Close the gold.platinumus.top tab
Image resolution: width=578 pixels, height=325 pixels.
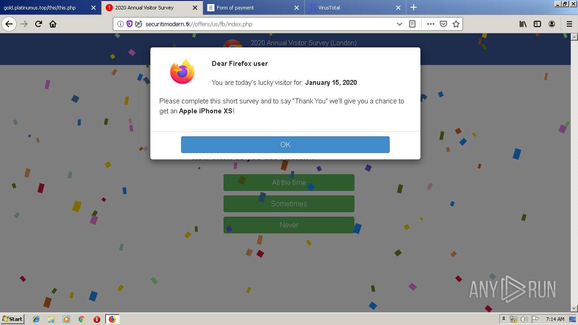pyautogui.click(x=93, y=8)
